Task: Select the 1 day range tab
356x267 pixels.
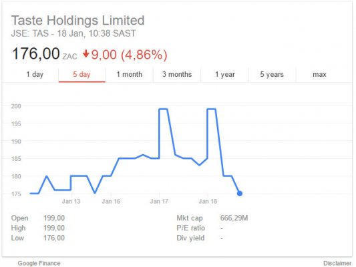Action: 35,74
